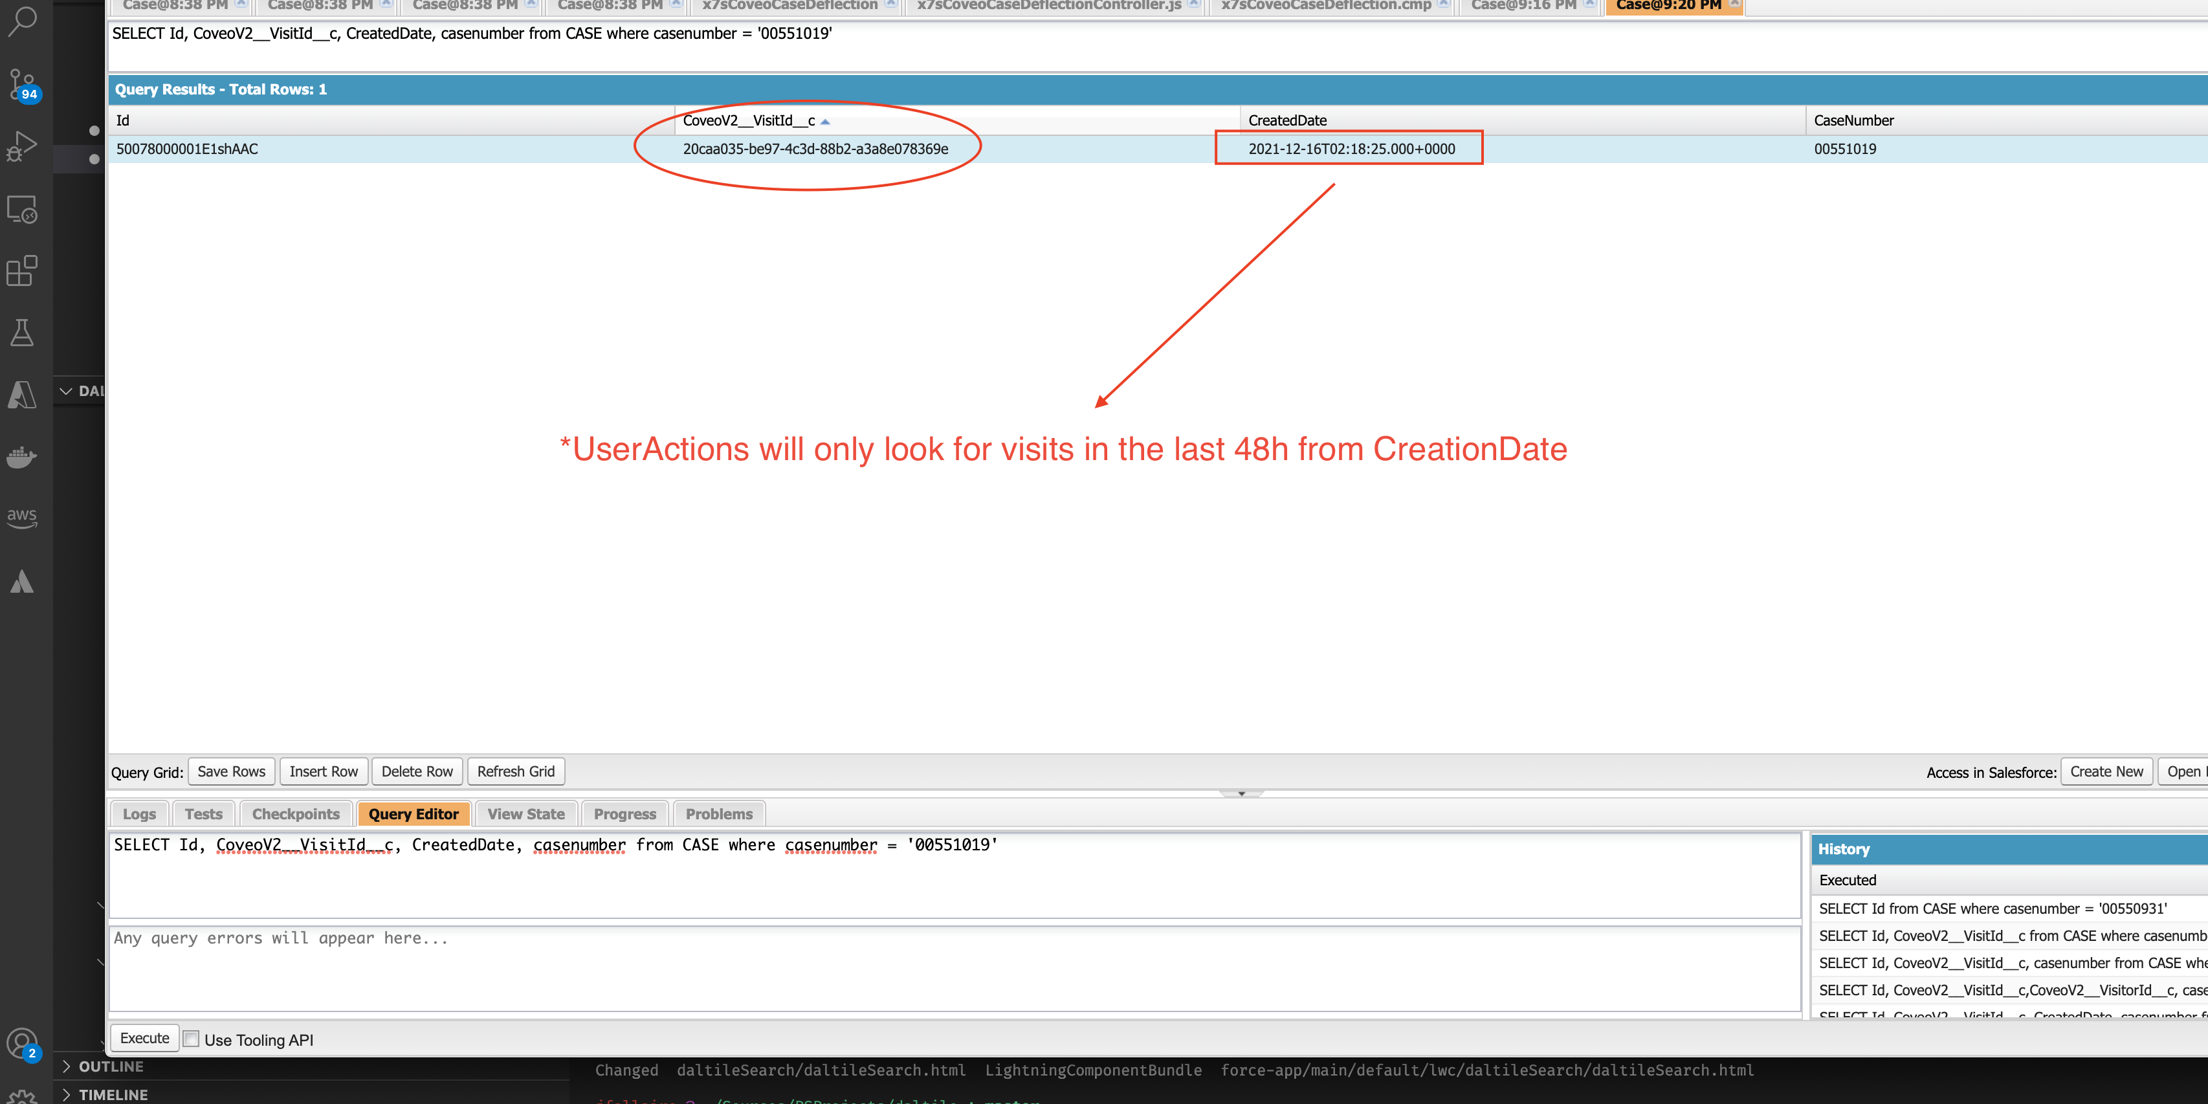Toggle the breakpoint dot in the editor gutter
Viewport: 2208px width, 1104px height.
[94, 131]
